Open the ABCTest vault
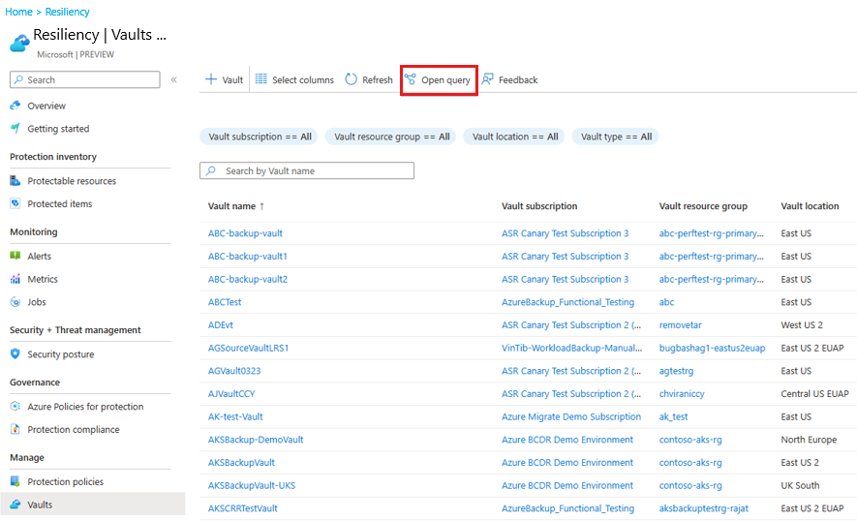Viewport: 857px width, 521px height. coord(225,302)
